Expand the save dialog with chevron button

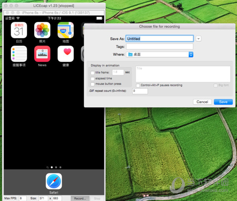coord(198,39)
